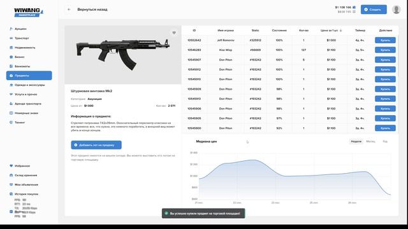Click the green checkmark in the success notification
This screenshot has width=408, height=229.
(x=166, y=214)
